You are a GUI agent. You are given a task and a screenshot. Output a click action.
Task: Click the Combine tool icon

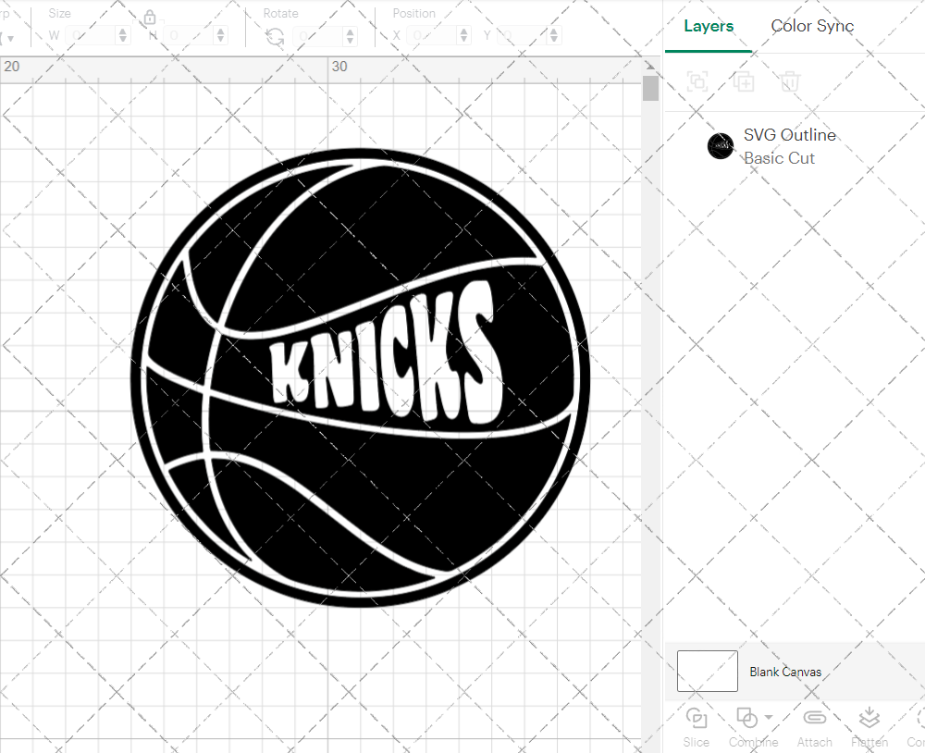point(746,718)
